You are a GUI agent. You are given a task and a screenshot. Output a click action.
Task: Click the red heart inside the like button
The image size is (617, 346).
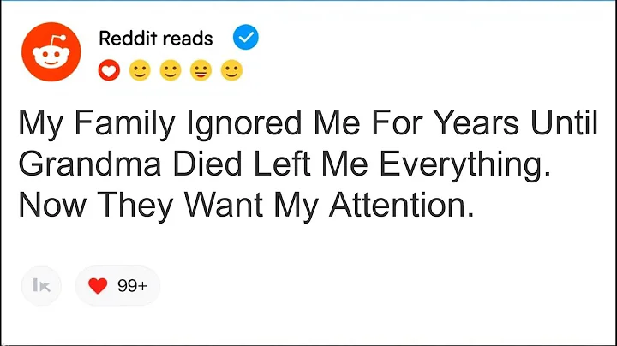(96, 287)
